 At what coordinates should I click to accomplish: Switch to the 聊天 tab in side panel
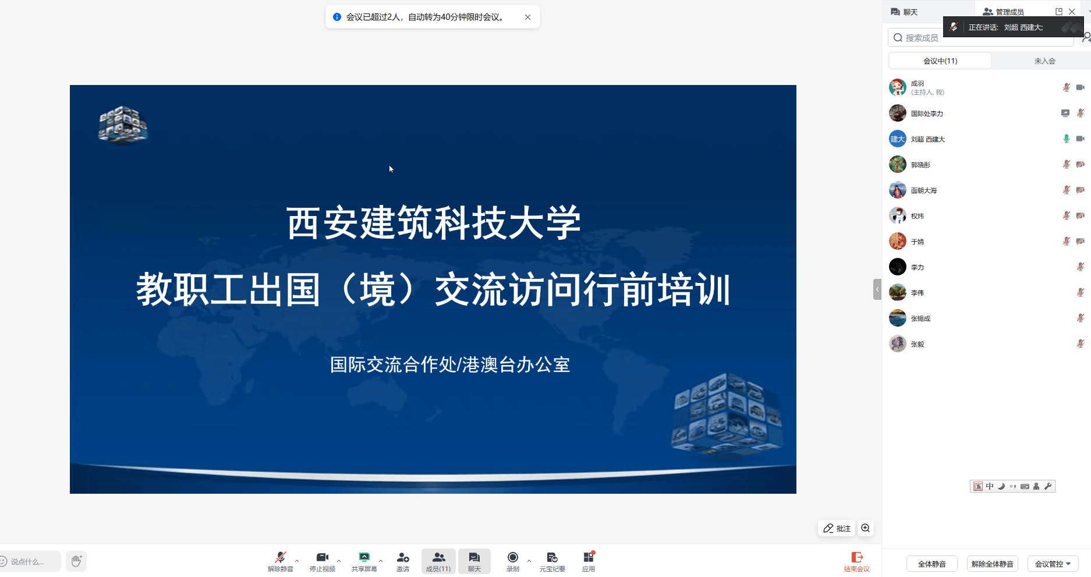[904, 12]
